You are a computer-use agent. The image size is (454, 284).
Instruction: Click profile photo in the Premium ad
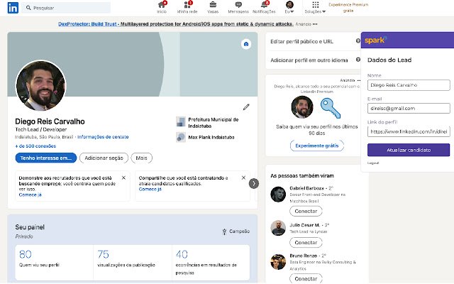click(302, 107)
